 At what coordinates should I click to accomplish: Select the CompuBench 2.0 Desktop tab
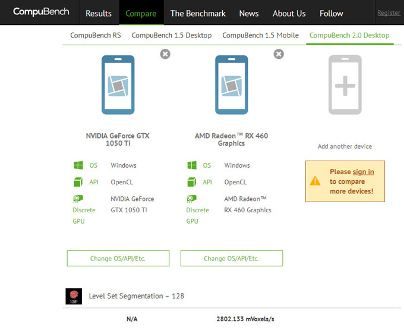[349, 35]
